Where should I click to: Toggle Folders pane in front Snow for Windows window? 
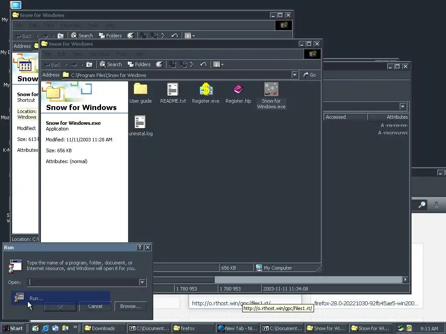139,64
